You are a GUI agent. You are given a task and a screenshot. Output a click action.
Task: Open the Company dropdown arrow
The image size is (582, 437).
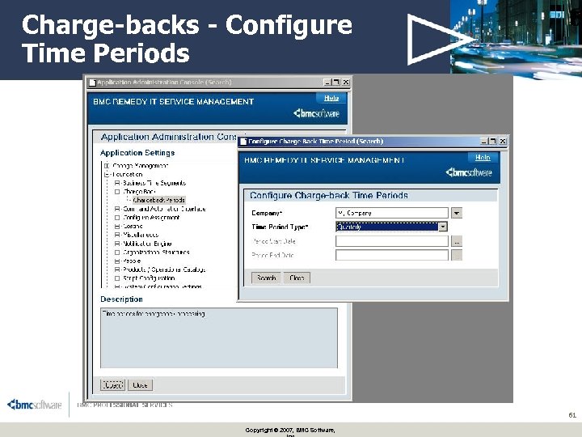pos(457,213)
